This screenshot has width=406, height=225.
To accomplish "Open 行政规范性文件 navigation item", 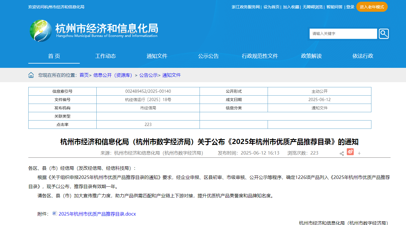I will point(260,56).
